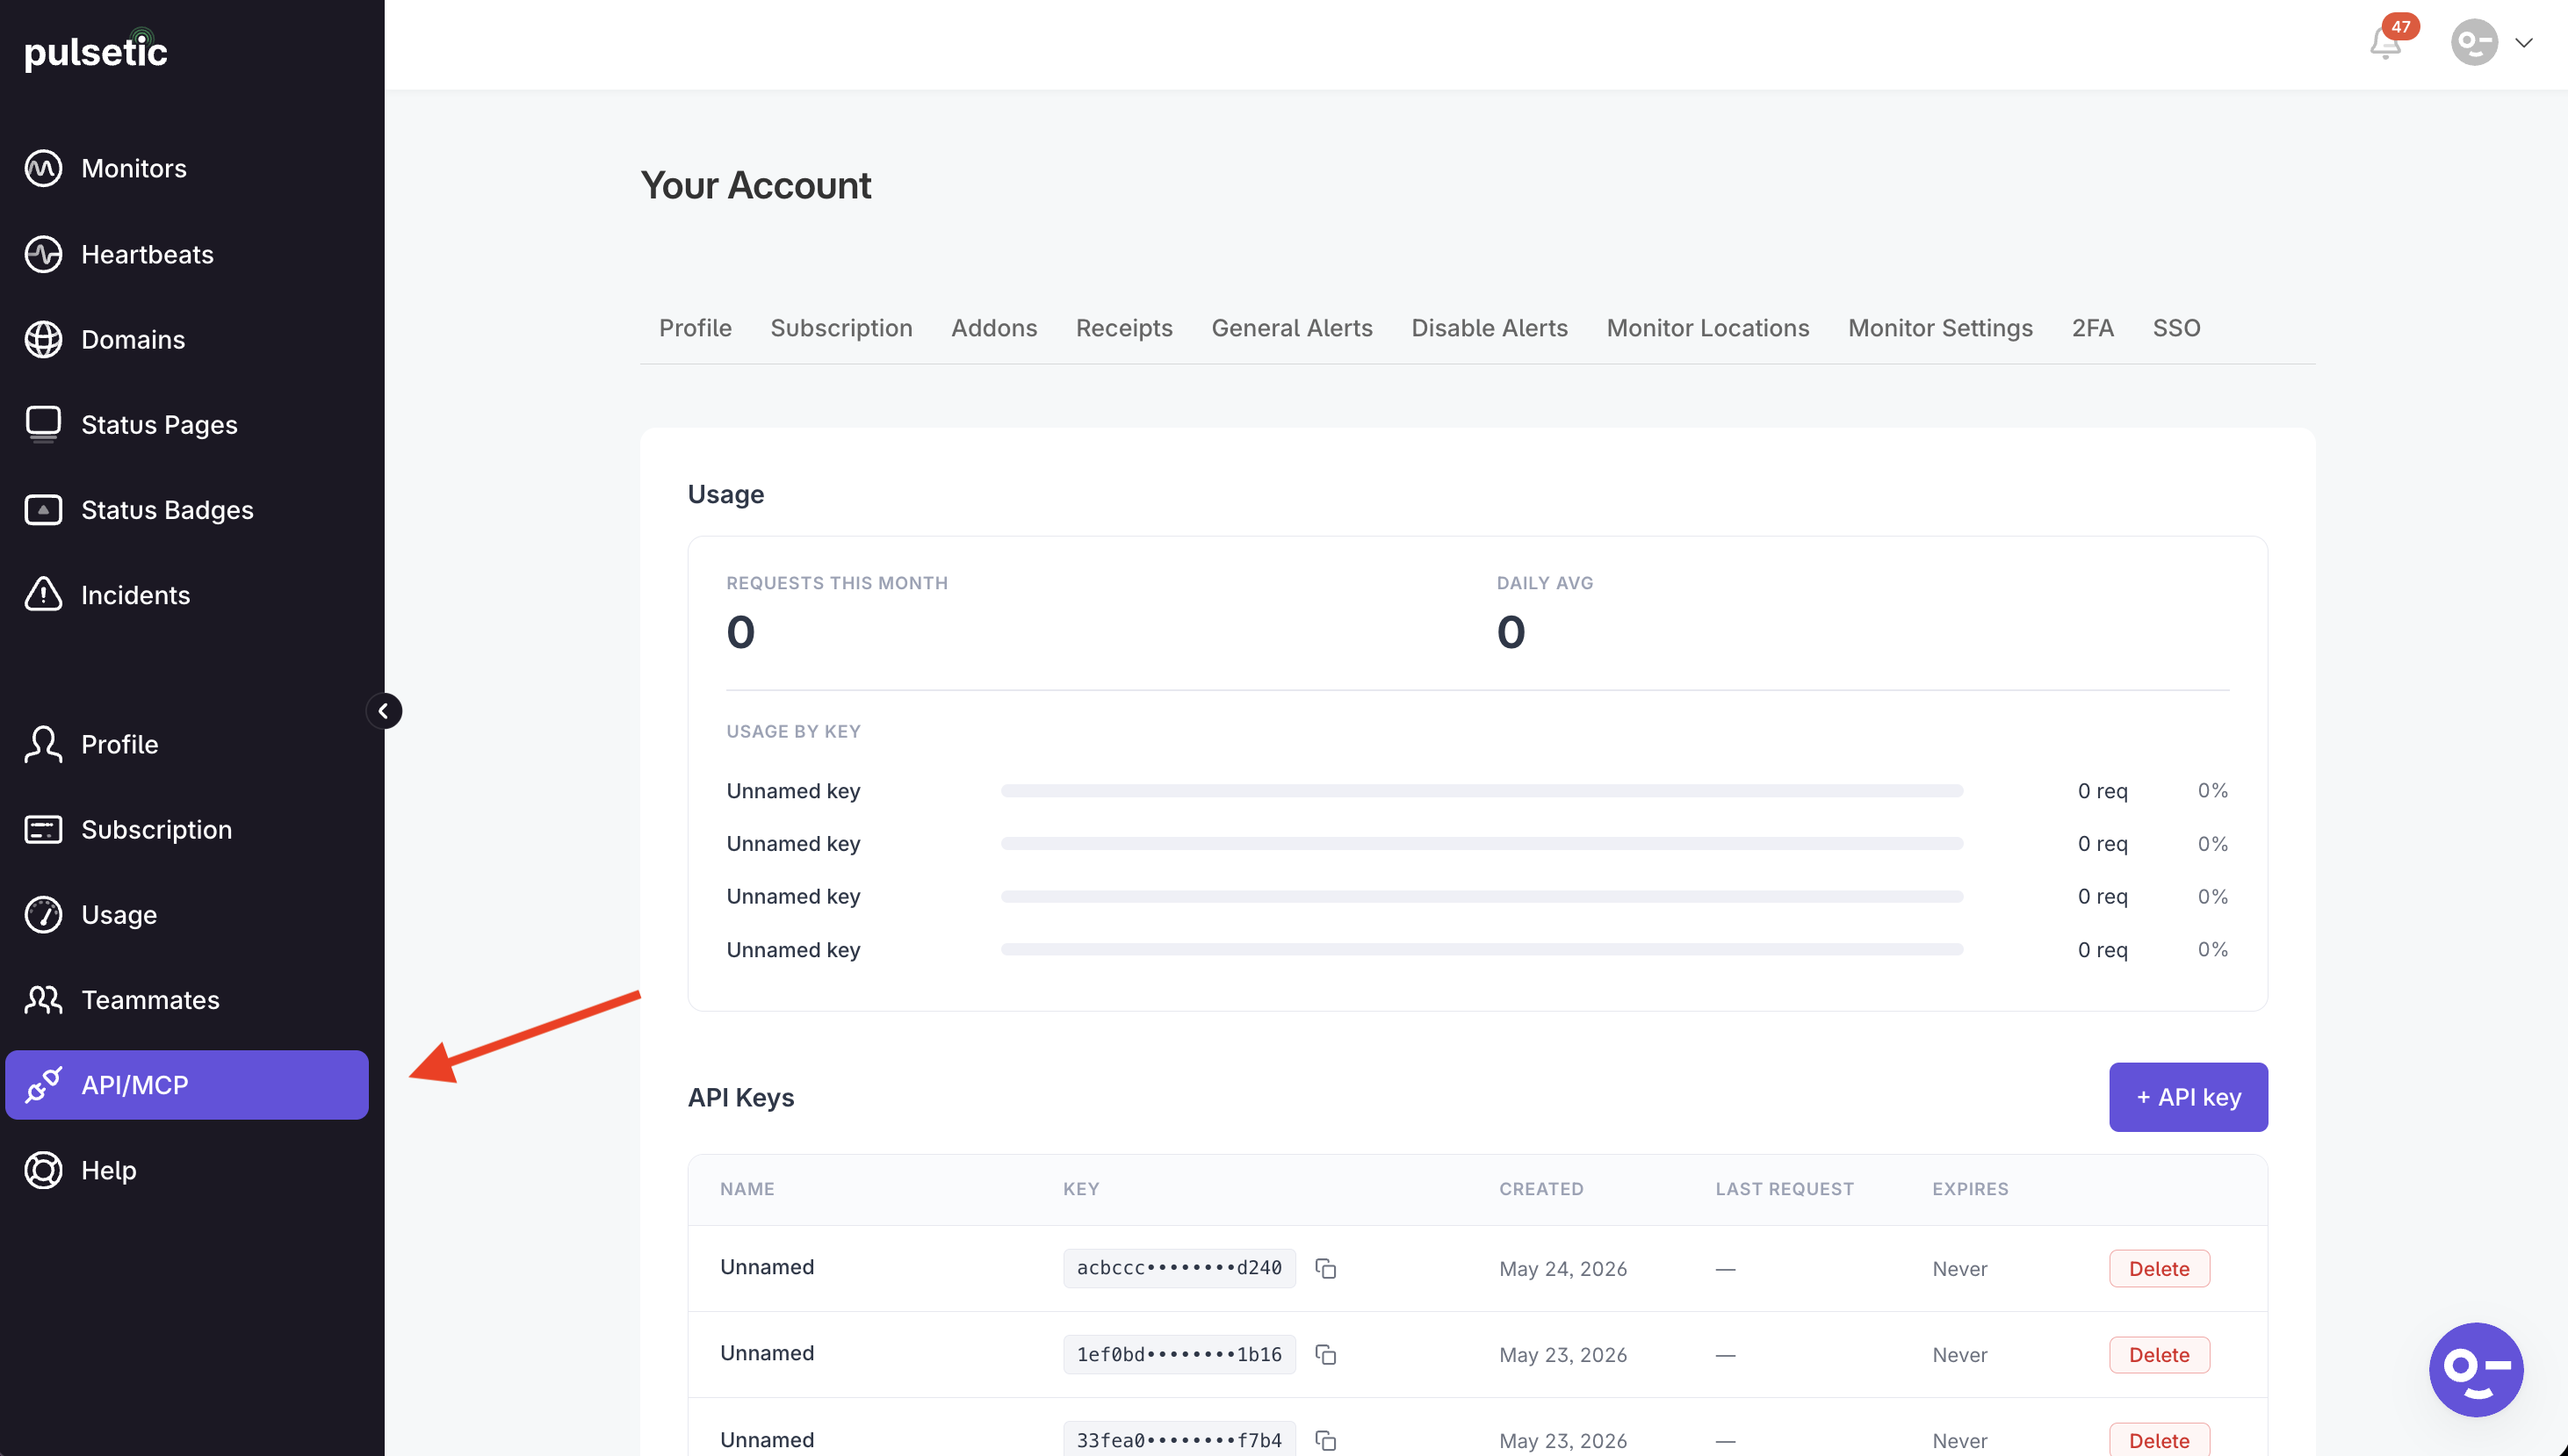This screenshot has width=2568, height=1456.
Task: Open the Monitors sidebar icon
Action: click(x=43, y=168)
